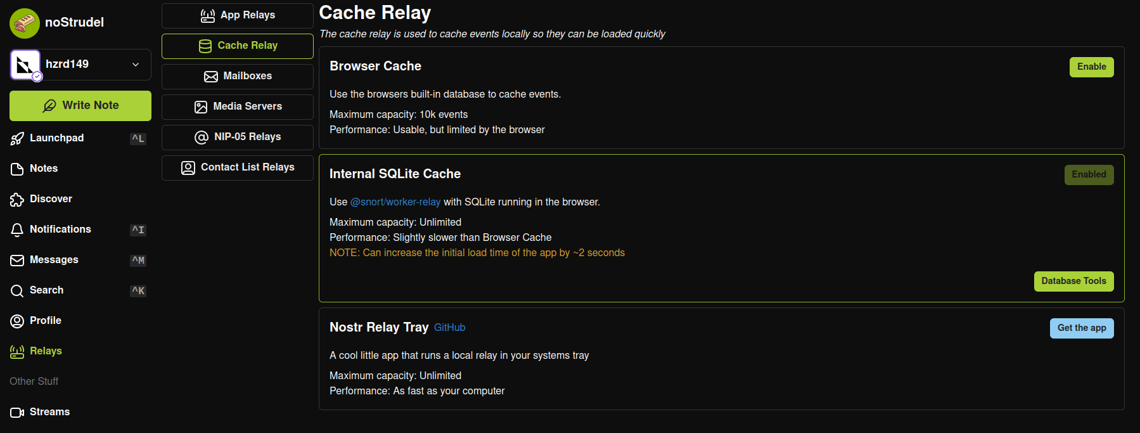Click the noStrudel logo icon

(x=25, y=23)
